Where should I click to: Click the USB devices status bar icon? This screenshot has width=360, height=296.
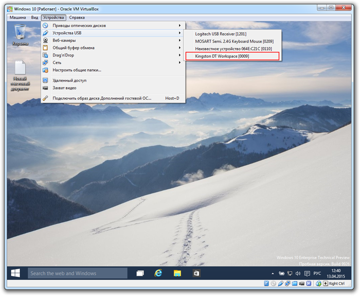coord(281,283)
